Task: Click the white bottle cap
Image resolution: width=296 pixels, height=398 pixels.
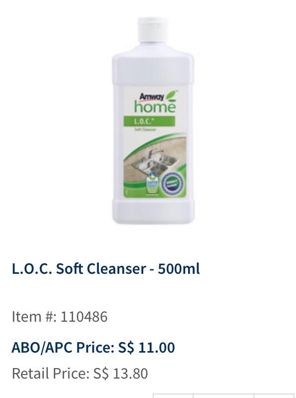Action: coord(153,29)
